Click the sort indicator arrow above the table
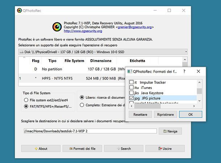Viewport: 221px width, 163px height. tap(24, 57)
